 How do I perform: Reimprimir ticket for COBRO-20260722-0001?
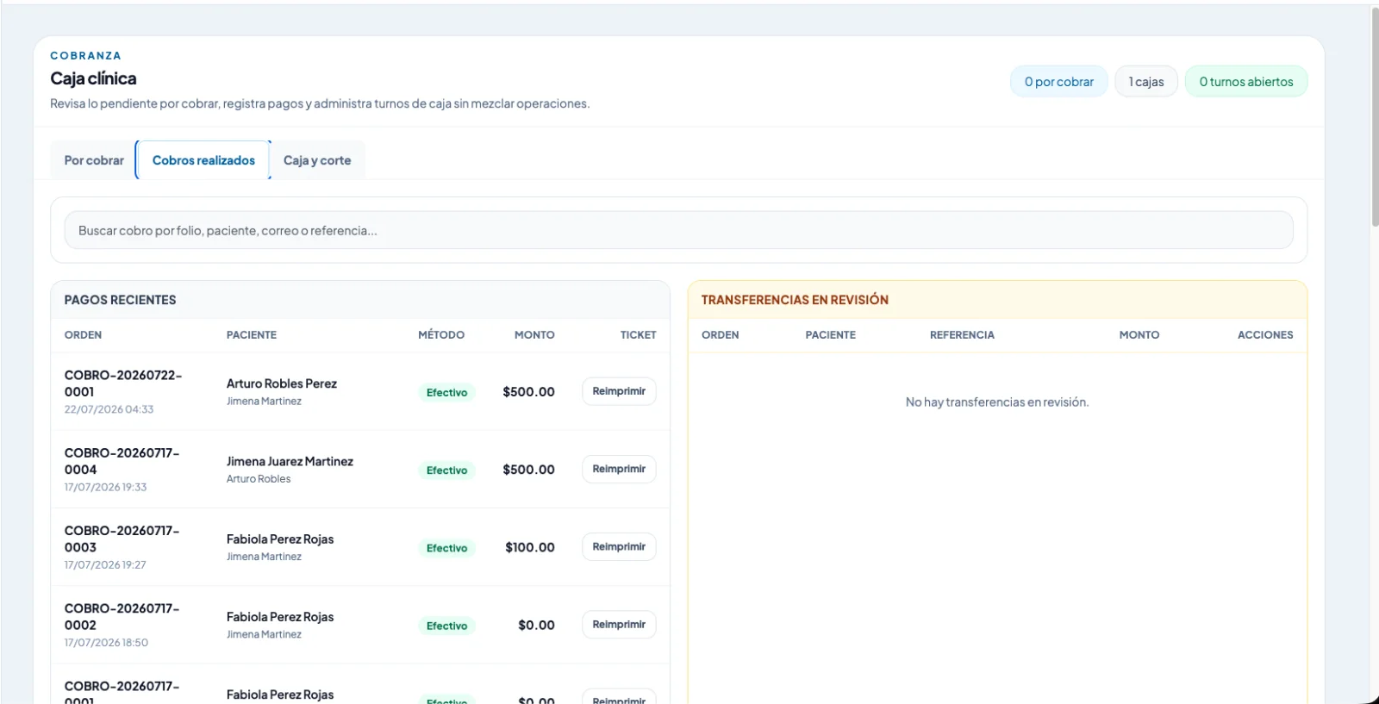[619, 391]
